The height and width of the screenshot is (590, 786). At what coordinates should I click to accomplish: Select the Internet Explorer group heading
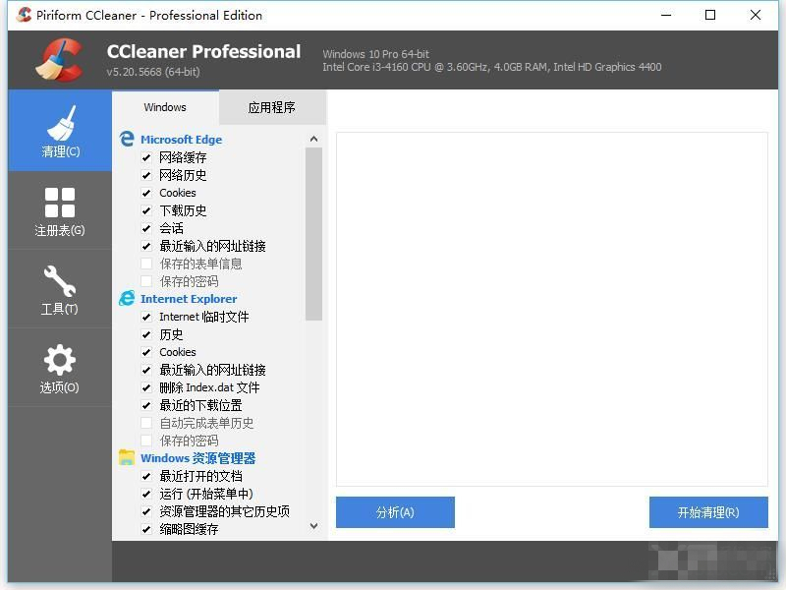(189, 299)
